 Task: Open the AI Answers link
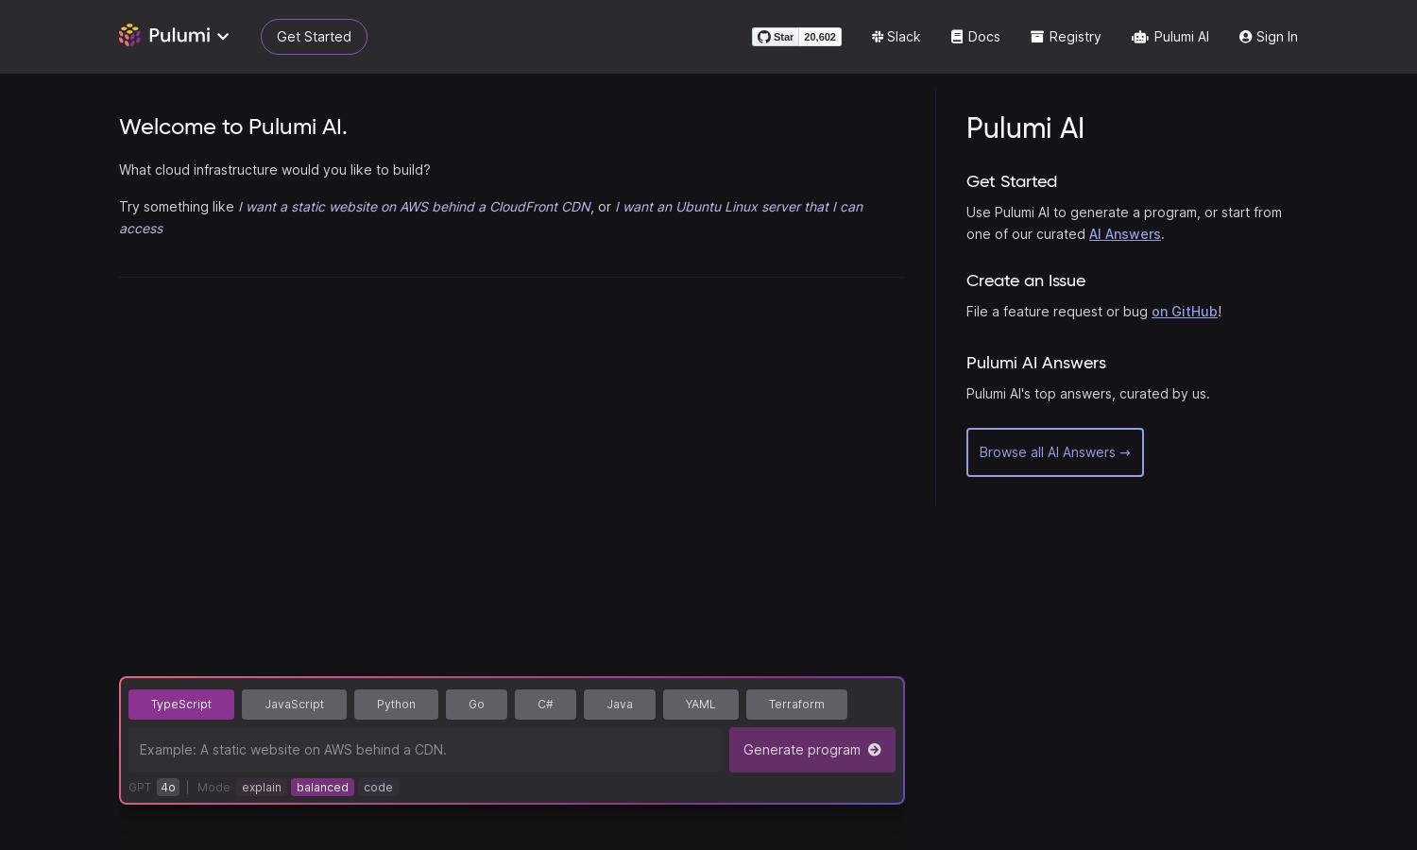click(x=1124, y=234)
